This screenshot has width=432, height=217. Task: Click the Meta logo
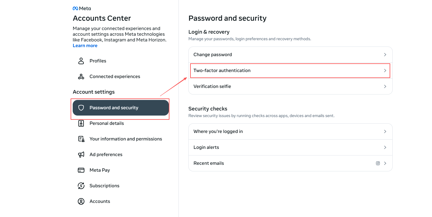[82, 8]
